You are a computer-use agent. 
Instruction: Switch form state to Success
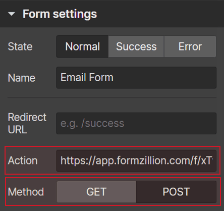tap(136, 46)
